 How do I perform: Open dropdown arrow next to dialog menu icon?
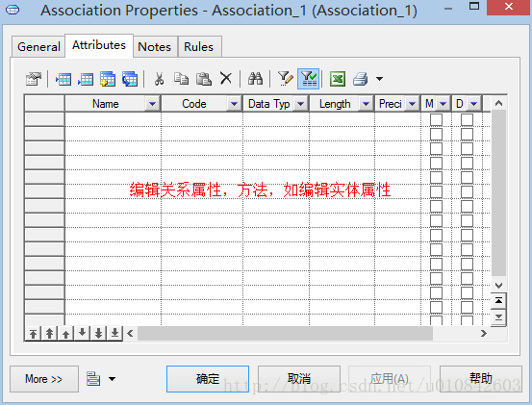coord(112,379)
